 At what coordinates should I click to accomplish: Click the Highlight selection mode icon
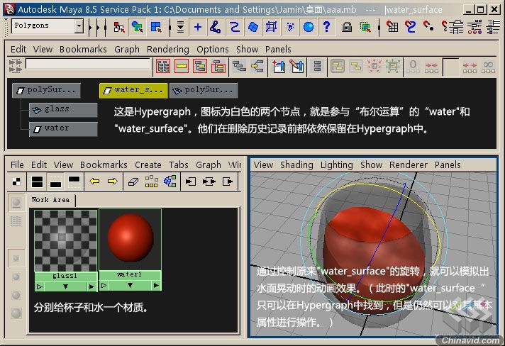[x=365, y=27]
